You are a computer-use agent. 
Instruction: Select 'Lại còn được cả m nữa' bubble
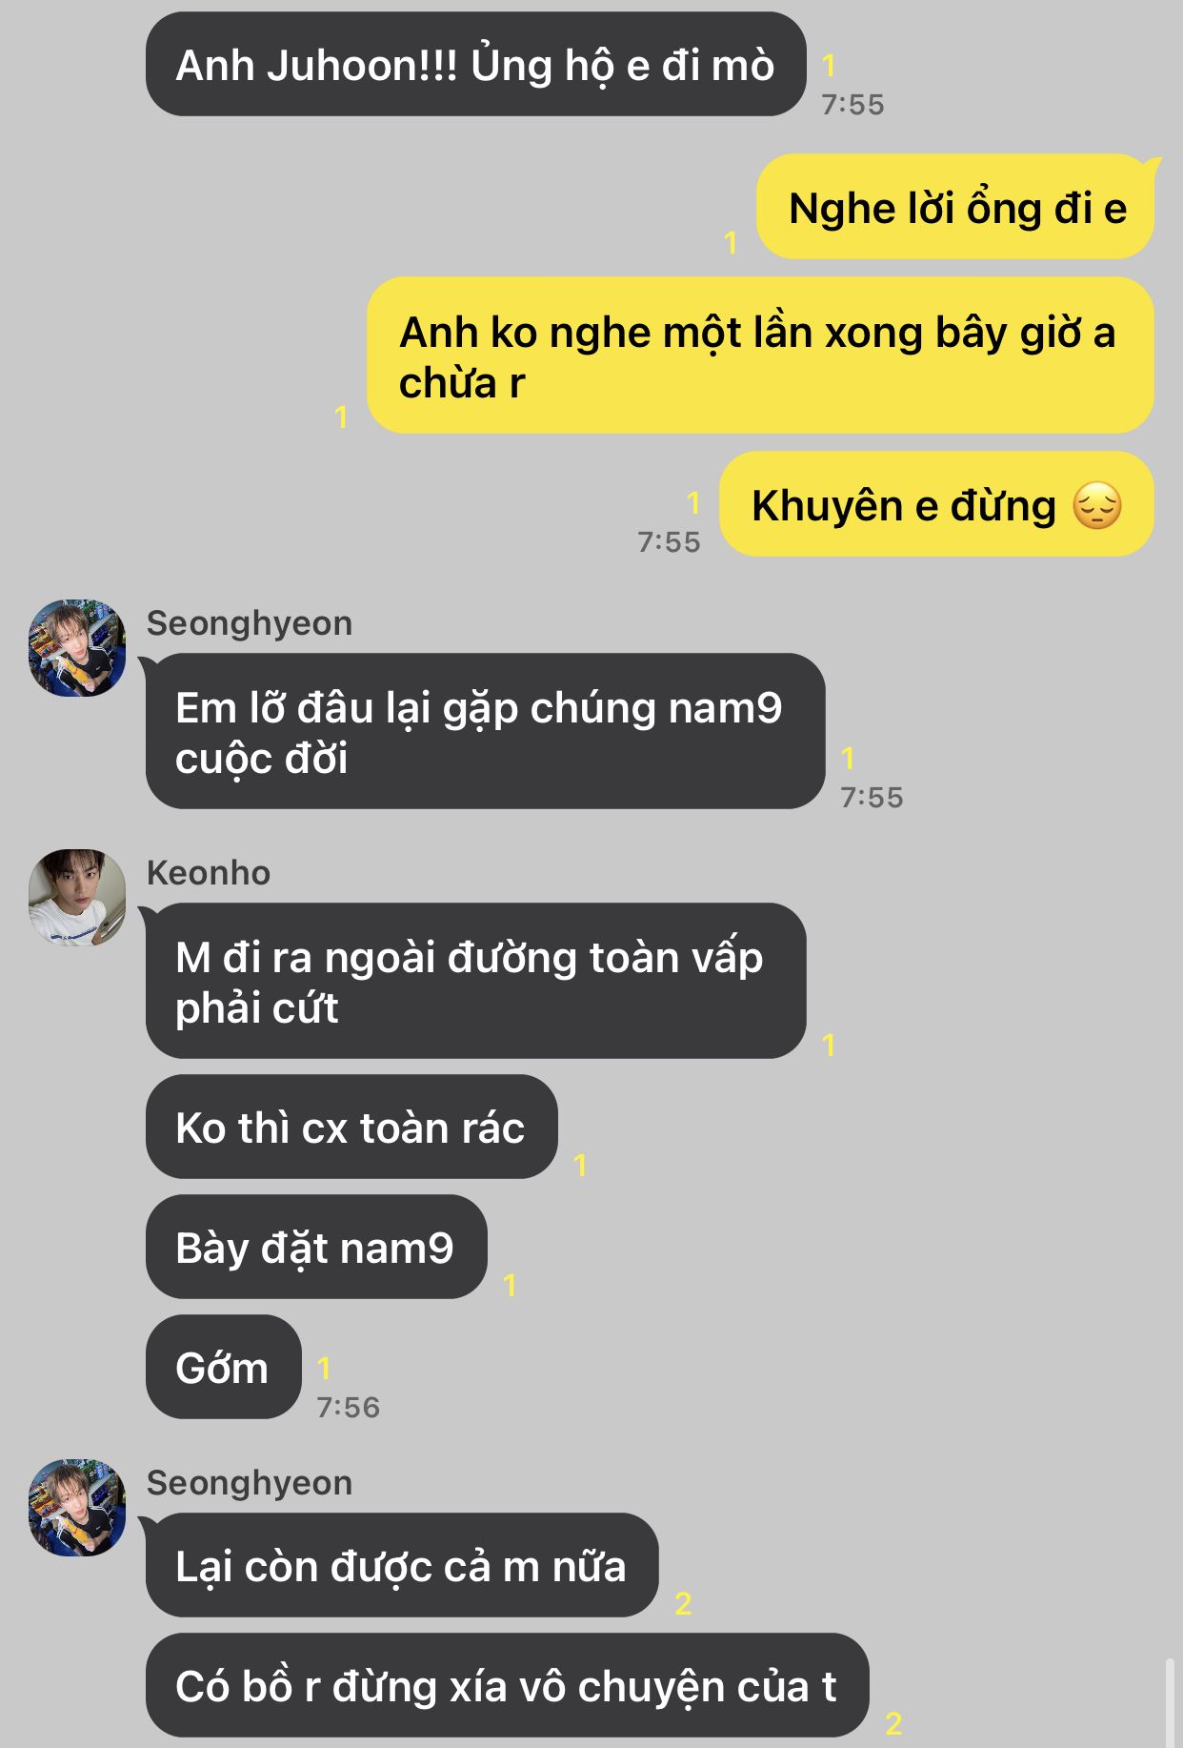click(x=402, y=1565)
